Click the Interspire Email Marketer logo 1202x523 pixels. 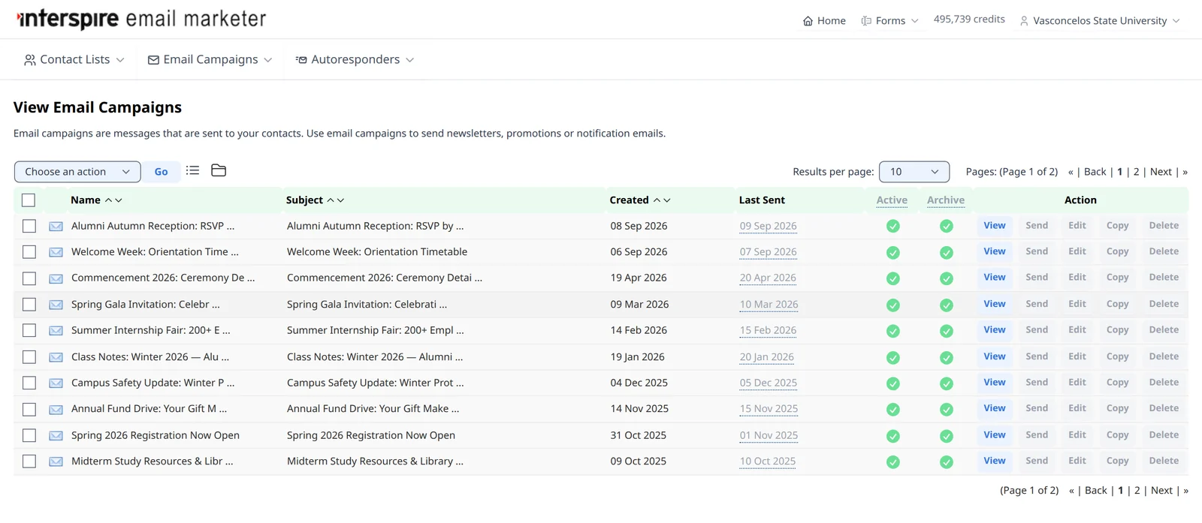pos(141,19)
